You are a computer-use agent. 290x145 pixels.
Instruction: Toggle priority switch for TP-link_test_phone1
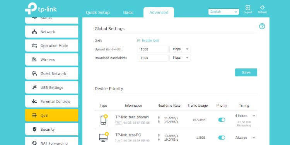222,119
